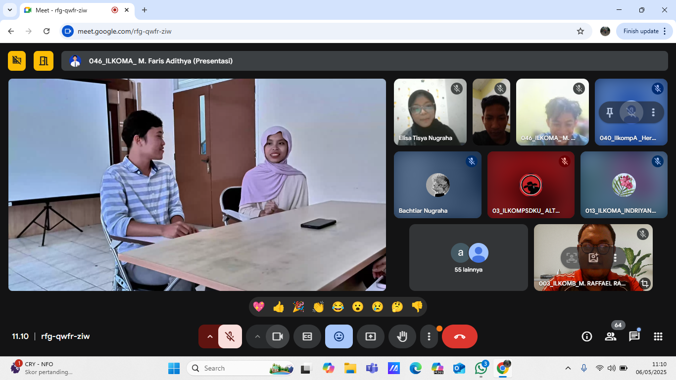Open more options three-dot menu
This screenshot has width=676, height=380.
click(429, 336)
